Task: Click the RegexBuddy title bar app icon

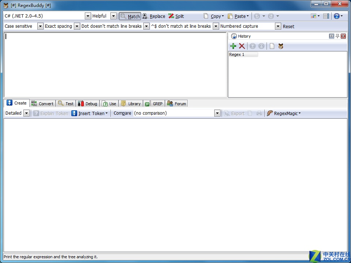Action: click(6, 5)
